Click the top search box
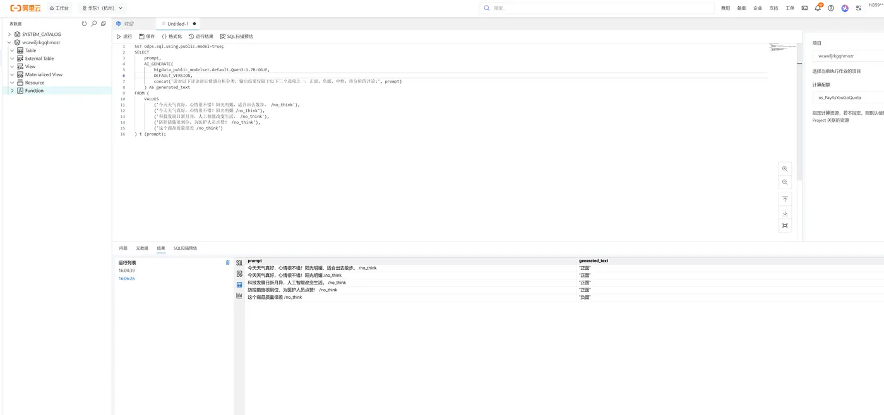884x415 pixels. pos(597,8)
